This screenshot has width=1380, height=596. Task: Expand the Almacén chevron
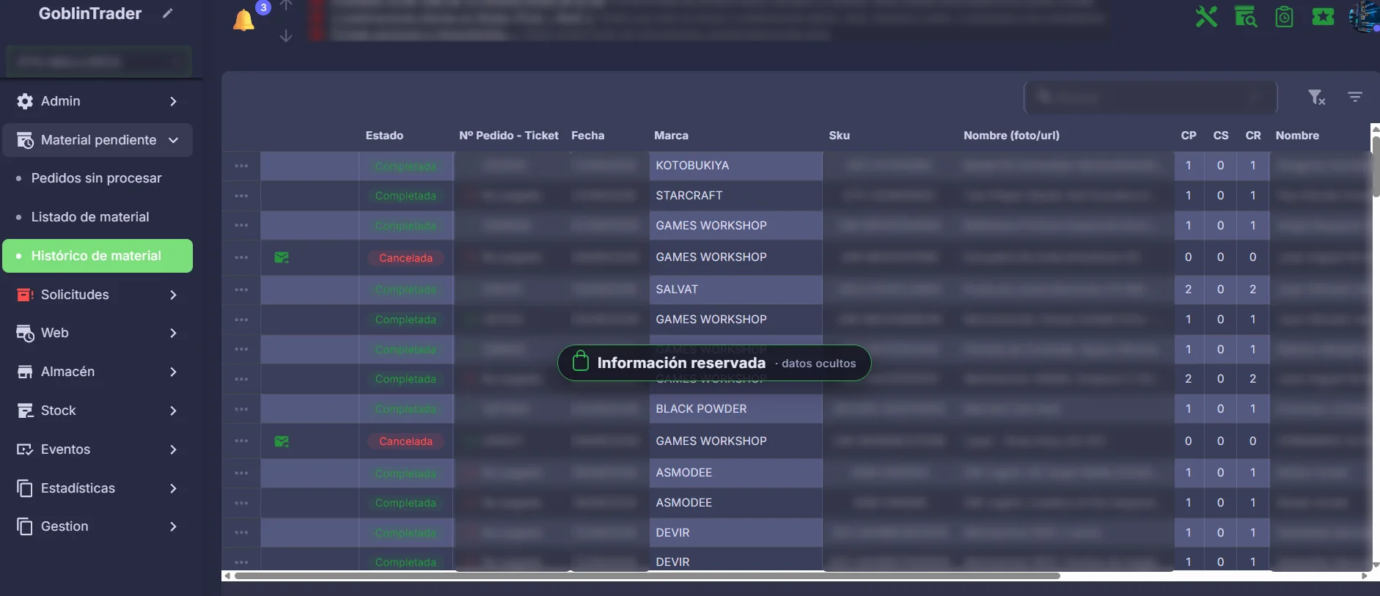click(173, 372)
